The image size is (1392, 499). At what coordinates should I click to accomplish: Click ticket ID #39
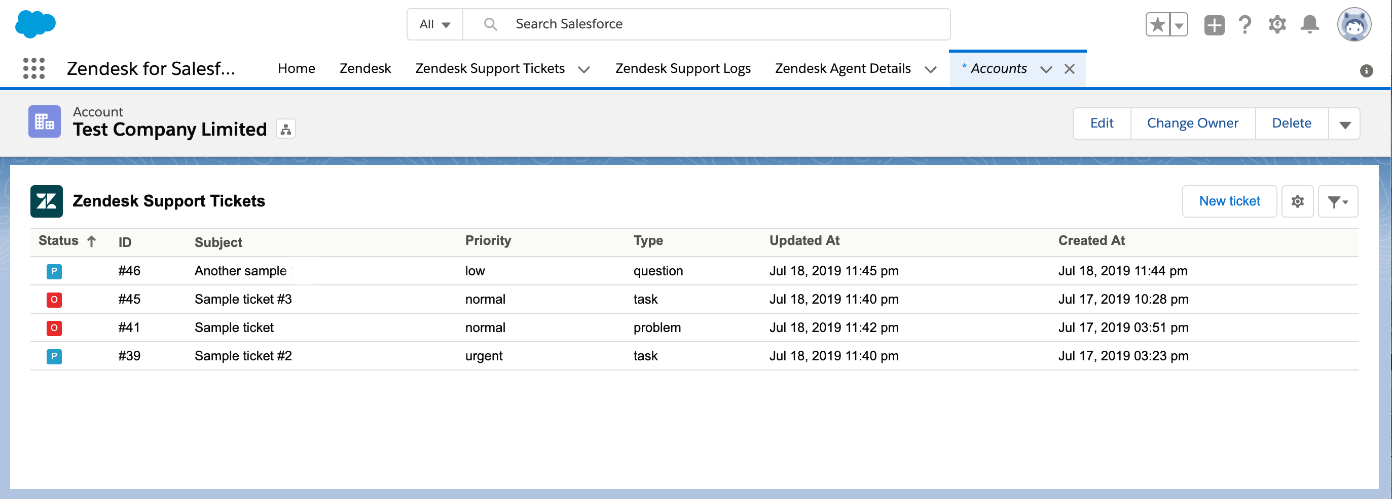[x=129, y=356]
